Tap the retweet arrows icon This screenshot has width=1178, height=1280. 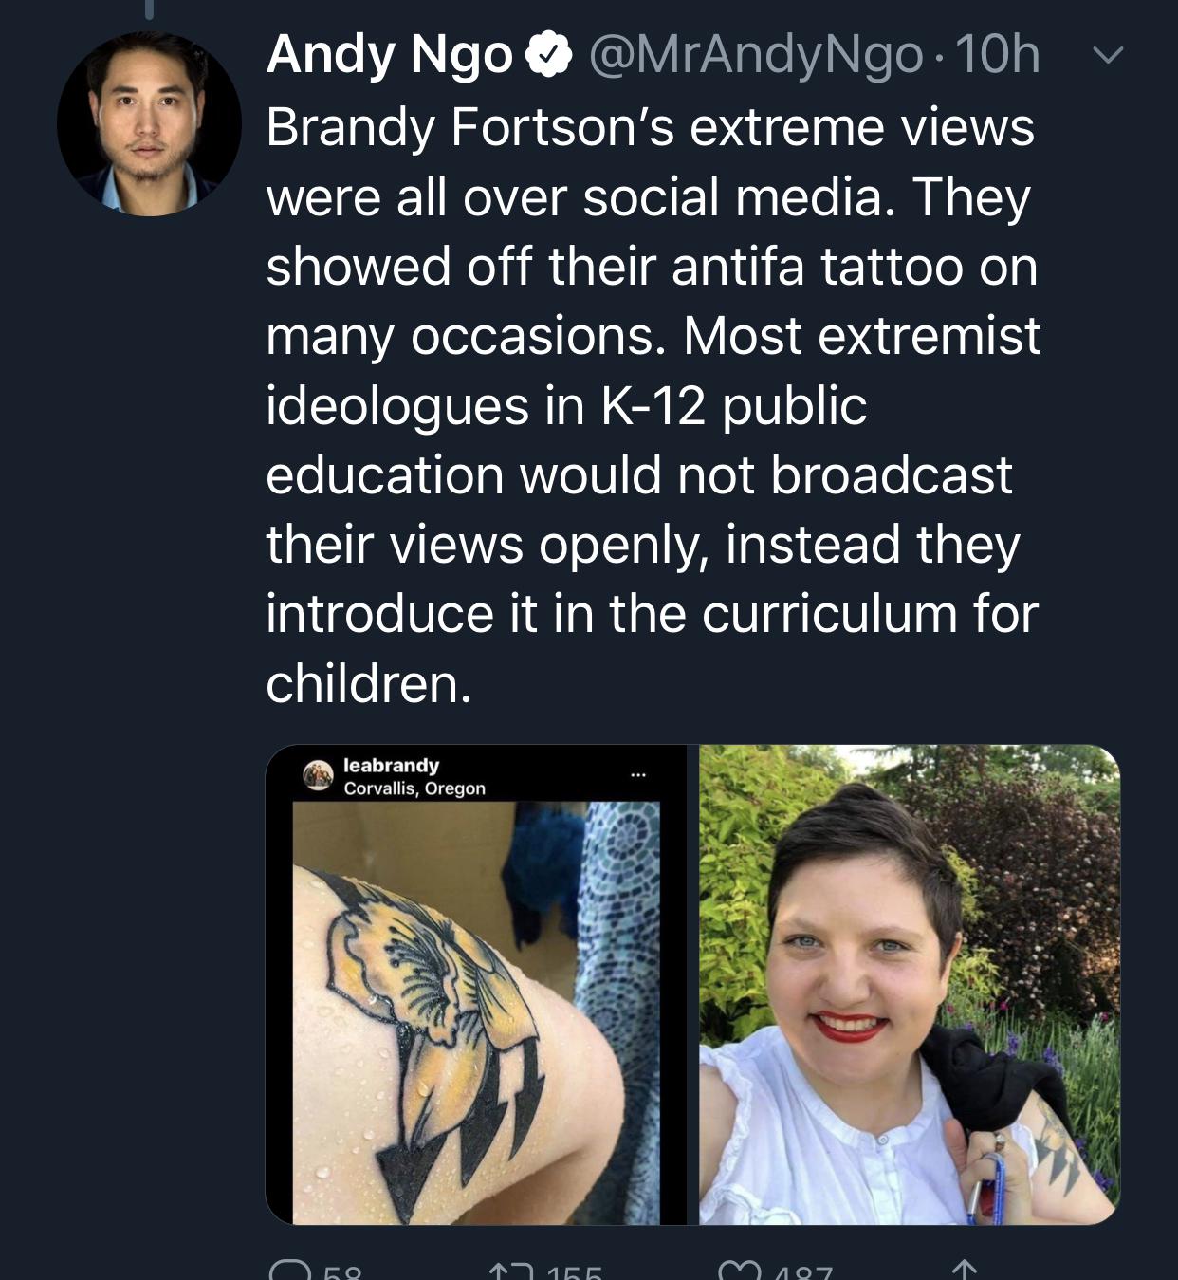[510, 1270]
